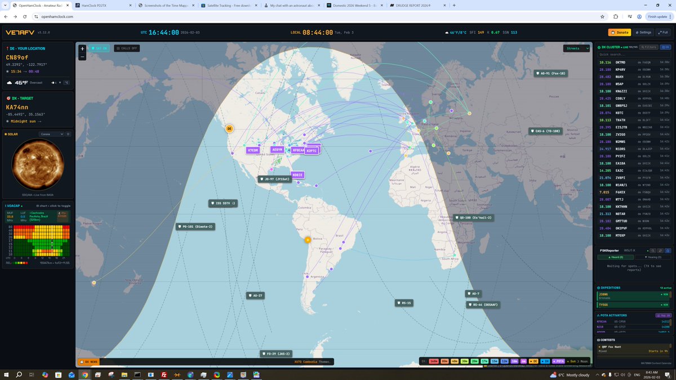The height and width of the screenshot is (380, 676).
Task: Select the JO-97 (JY1Sat) satellite label
Action: (274, 179)
